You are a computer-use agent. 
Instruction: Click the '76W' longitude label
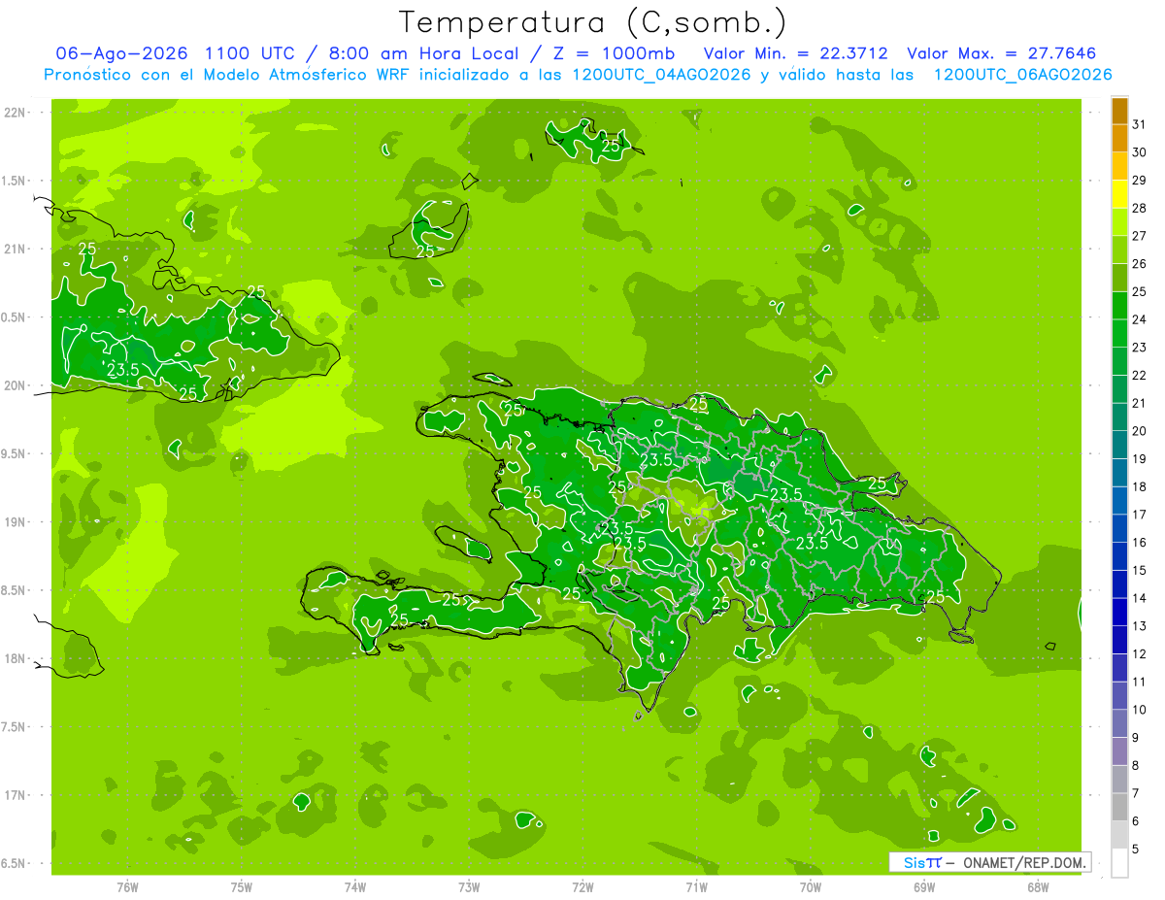127,886
